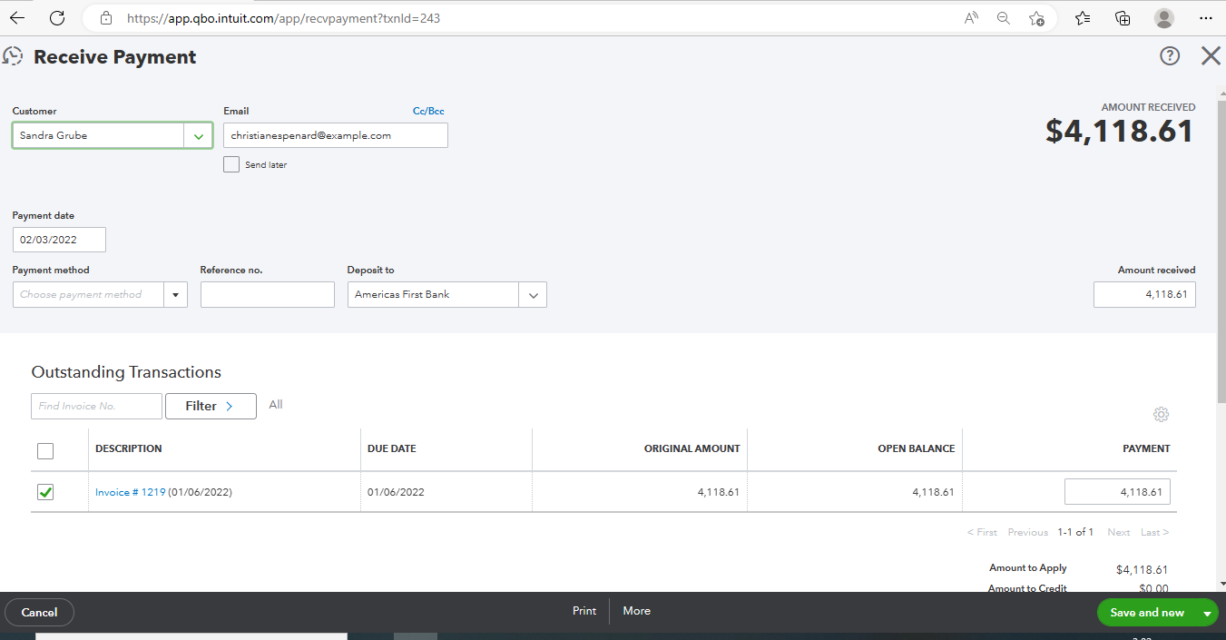Viewport: 1226px width, 640px height.
Task: Open the browser Favorites list icon
Action: coord(1083,17)
